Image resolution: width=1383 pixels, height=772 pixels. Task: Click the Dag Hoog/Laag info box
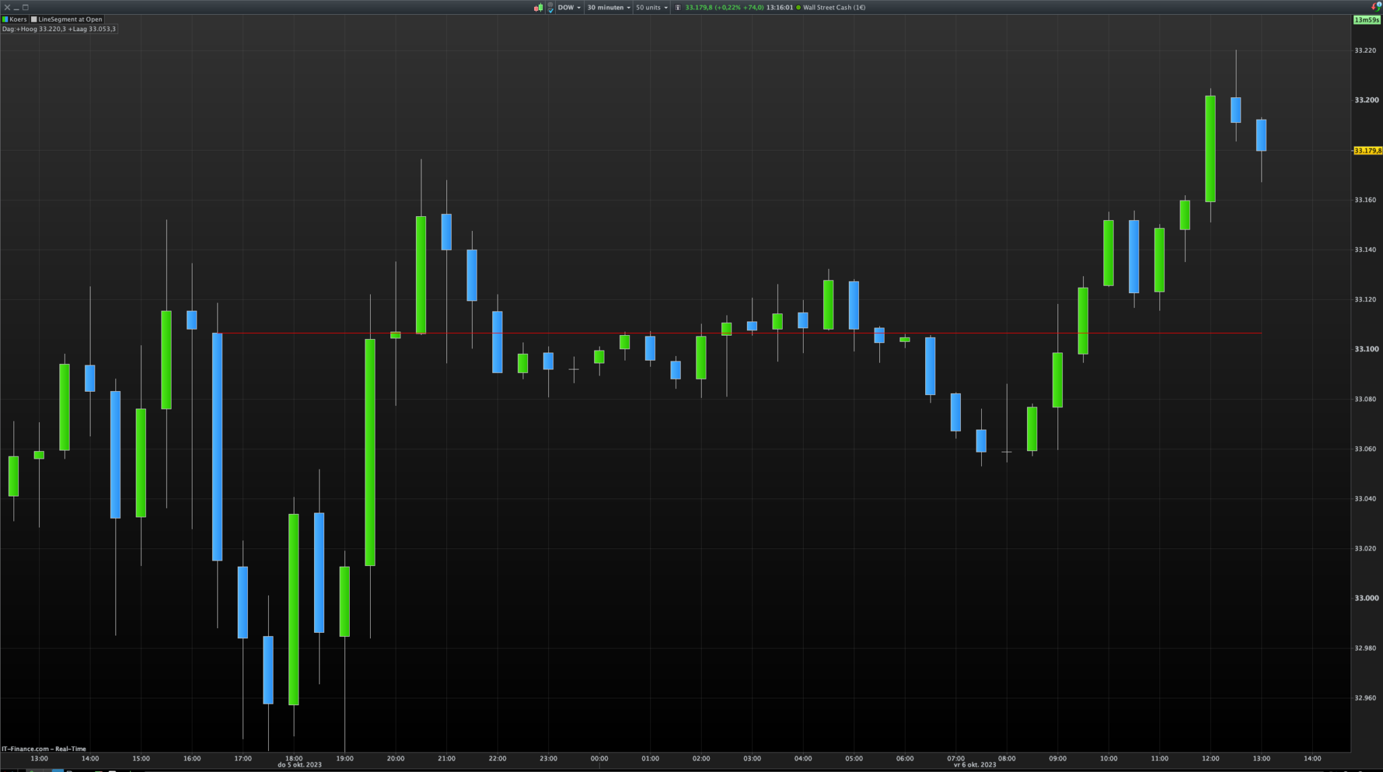coord(59,29)
